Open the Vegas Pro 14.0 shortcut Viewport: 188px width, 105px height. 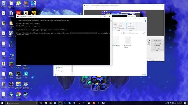coord(33,5)
